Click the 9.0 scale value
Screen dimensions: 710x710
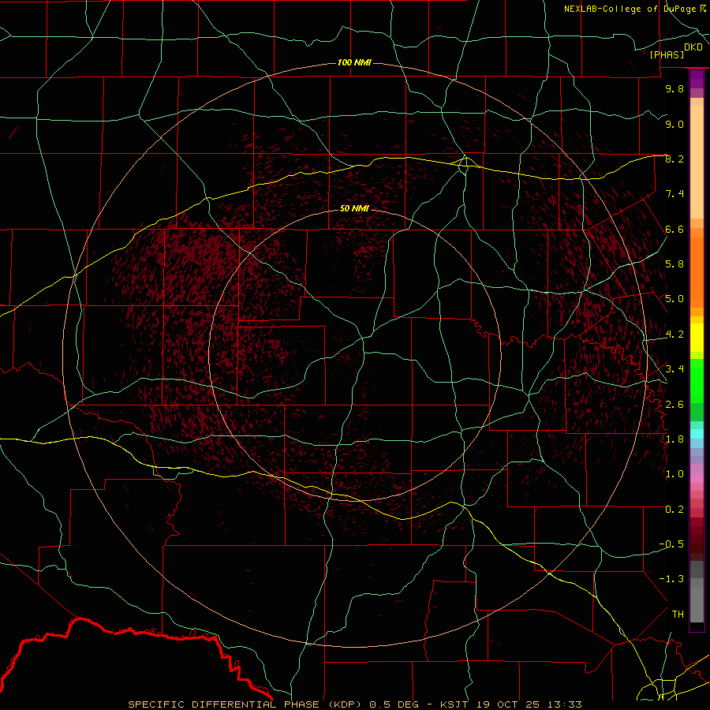coord(674,124)
